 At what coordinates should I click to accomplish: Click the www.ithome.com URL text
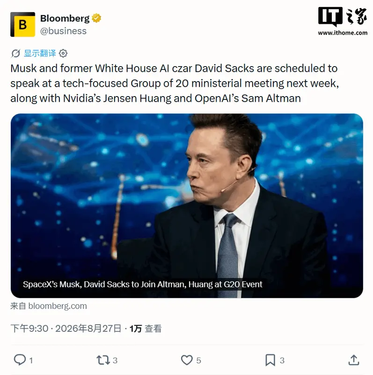pos(343,33)
